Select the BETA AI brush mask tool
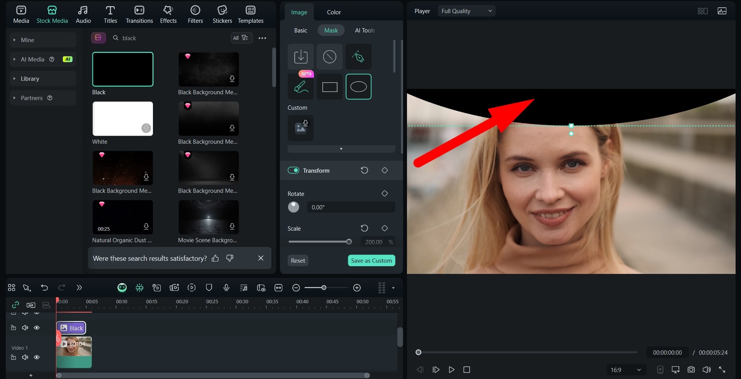 300,87
